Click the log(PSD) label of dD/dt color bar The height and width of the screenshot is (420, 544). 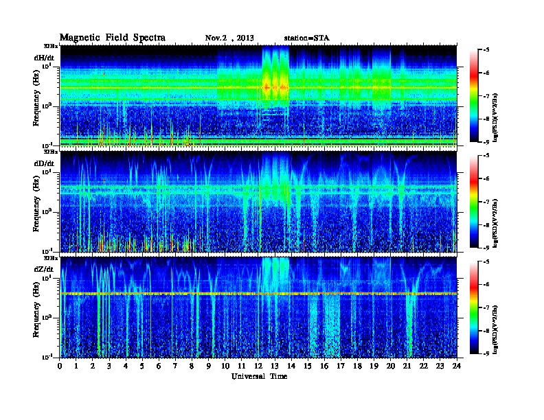coord(495,223)
